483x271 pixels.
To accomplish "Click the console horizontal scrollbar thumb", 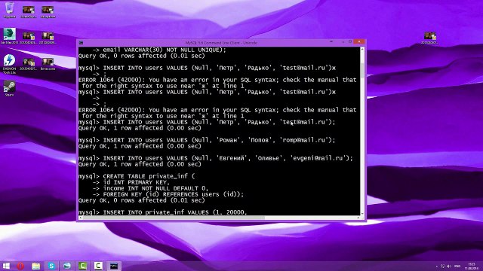I will 174,218.
